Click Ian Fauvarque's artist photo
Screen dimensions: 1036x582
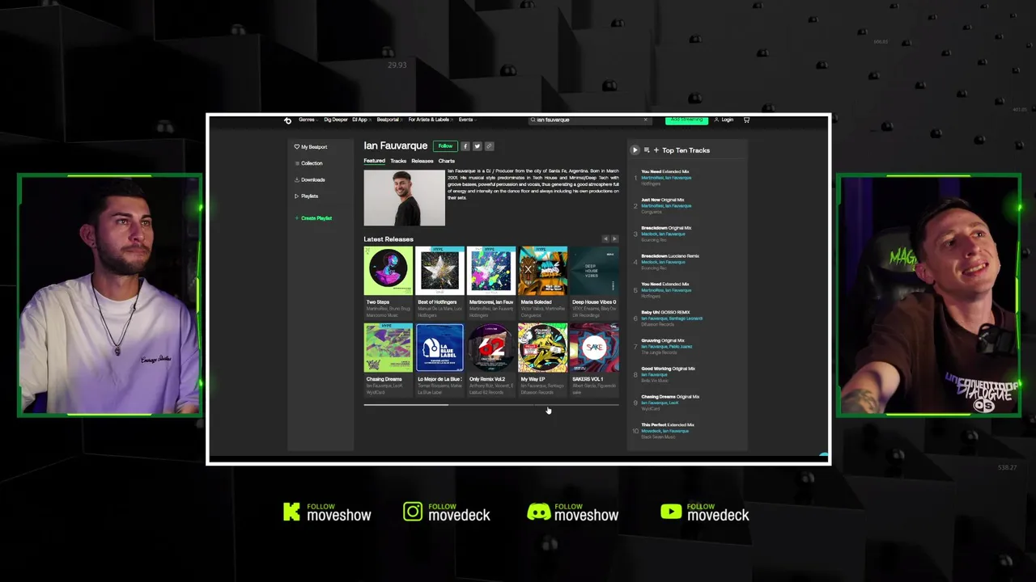[404, 197]
